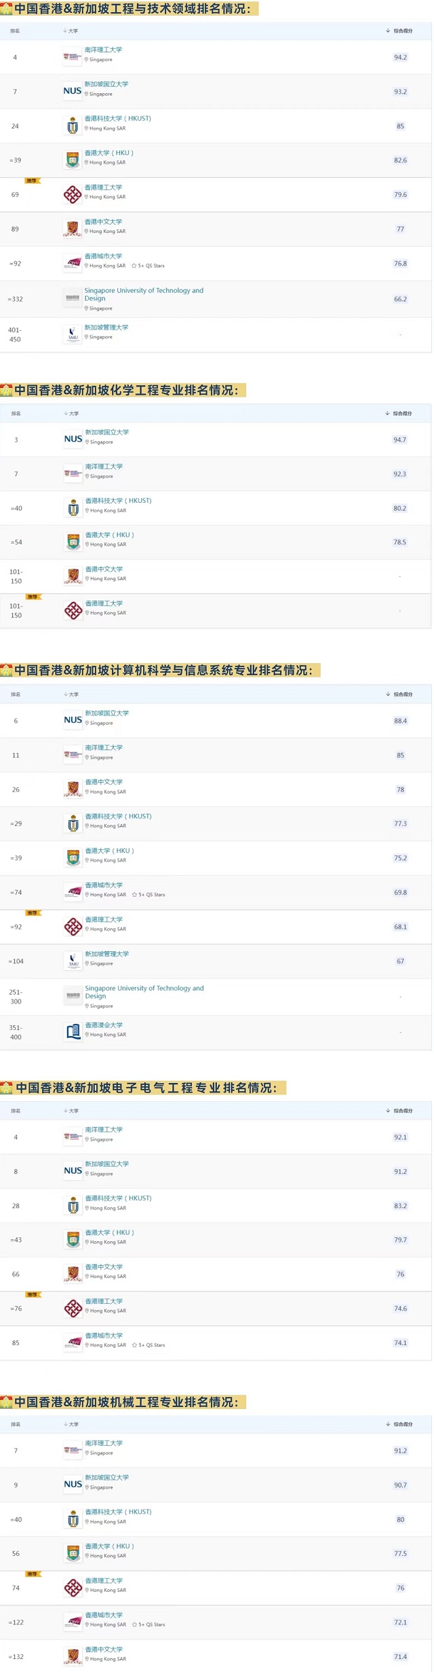
Task: Click score 92.1 in 电子电气工程 table
Action: tap(400, 1137)
